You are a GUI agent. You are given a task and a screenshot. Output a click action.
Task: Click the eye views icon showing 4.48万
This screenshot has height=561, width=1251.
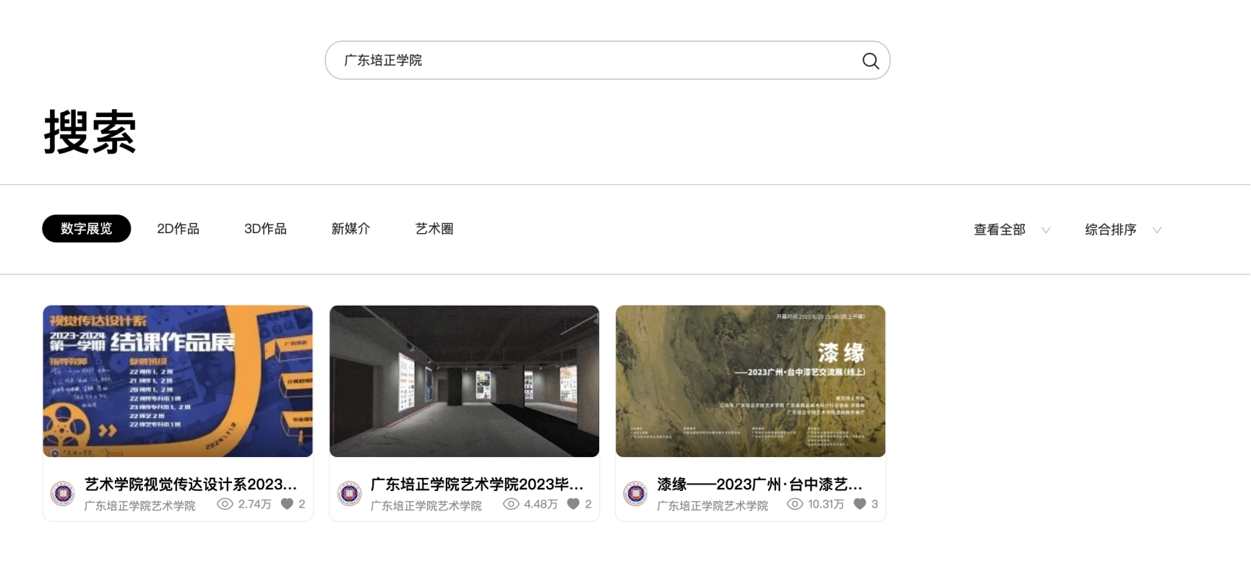511,504
